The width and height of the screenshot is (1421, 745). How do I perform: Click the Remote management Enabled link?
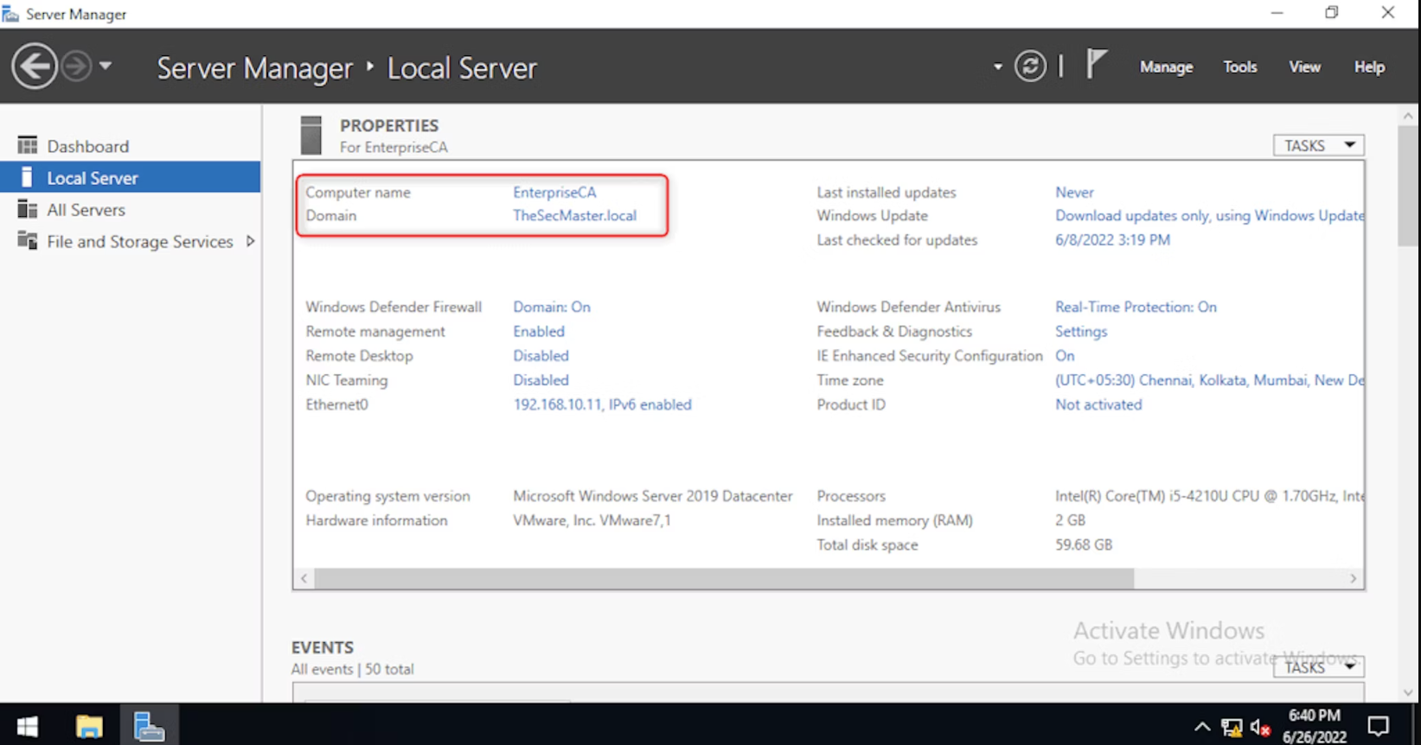point(539,331)
